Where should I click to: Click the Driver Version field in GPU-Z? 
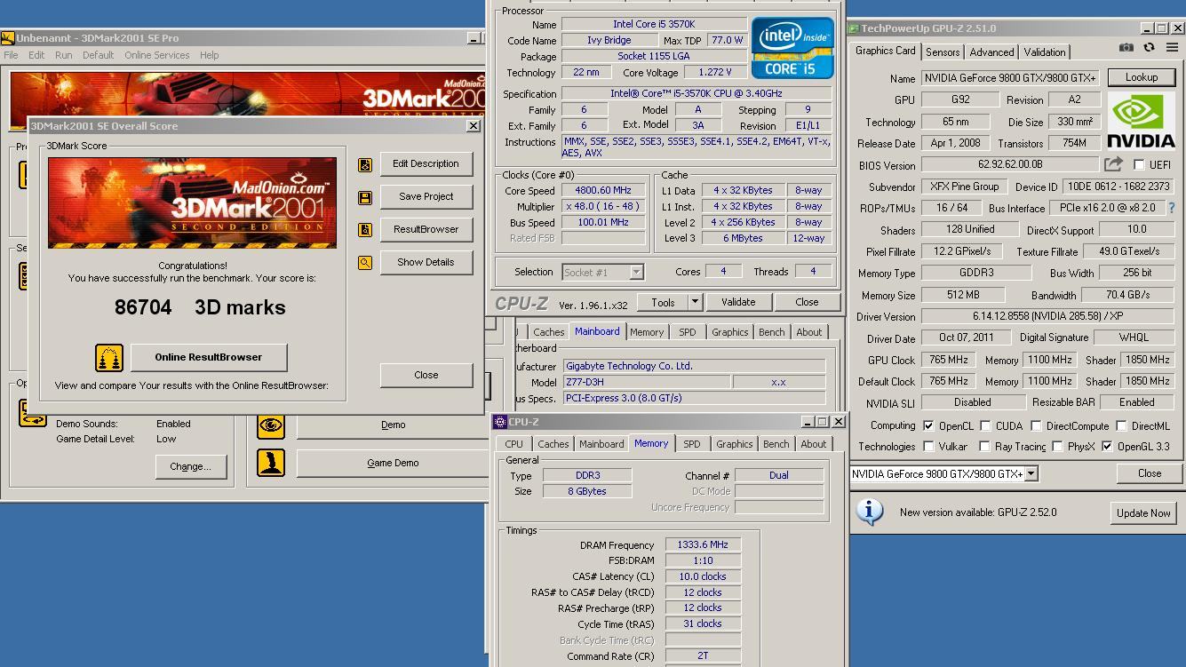click(x=1047, y=316)
